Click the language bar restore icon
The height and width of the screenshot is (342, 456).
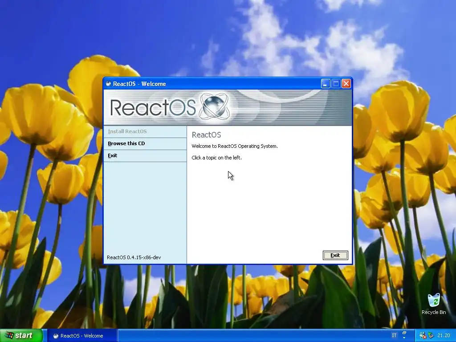pyautogui.click(x=404, y=333)
